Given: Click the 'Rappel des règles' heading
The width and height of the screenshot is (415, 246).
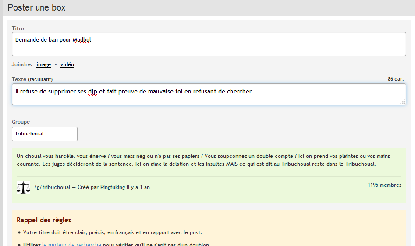Looking at the screenshot, I should point(44,220).
